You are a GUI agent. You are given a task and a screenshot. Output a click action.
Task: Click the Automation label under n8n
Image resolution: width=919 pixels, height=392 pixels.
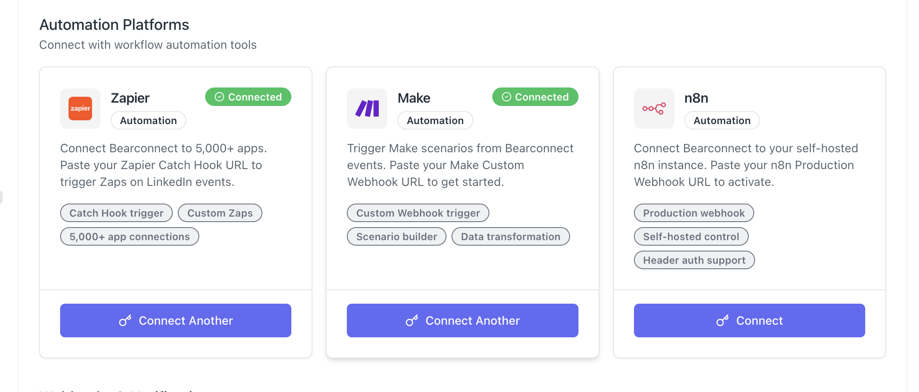click(722, 121)
